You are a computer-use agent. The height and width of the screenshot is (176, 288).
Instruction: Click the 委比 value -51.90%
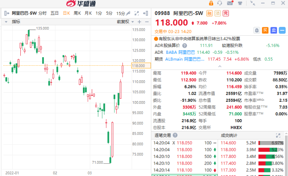pos(188,100)
